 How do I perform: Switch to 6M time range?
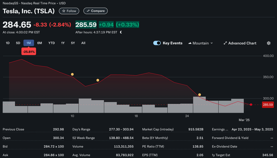click(x=39, y=43)
